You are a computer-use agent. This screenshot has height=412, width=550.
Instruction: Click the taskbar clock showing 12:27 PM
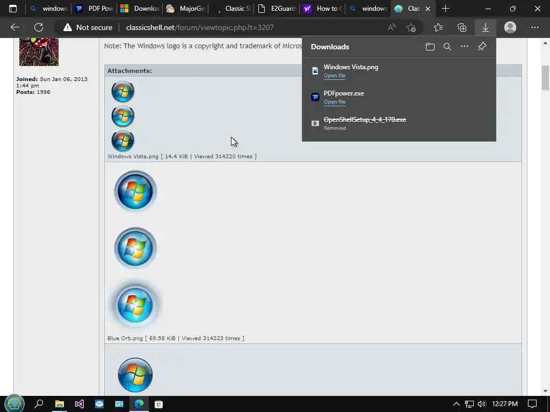point(505,404)
